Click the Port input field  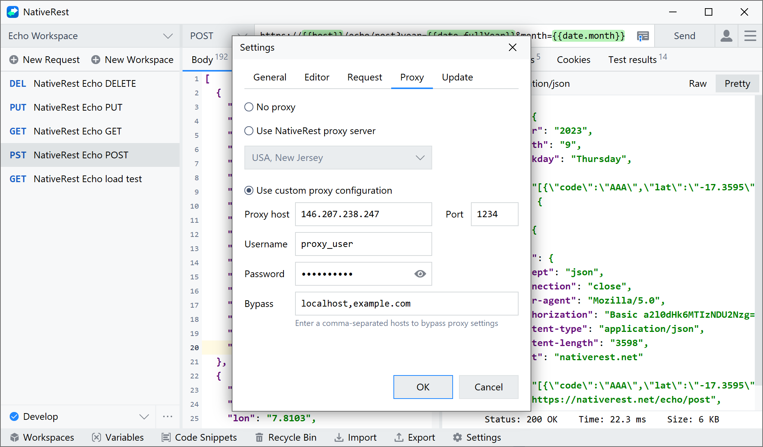(x=494, y=214)
